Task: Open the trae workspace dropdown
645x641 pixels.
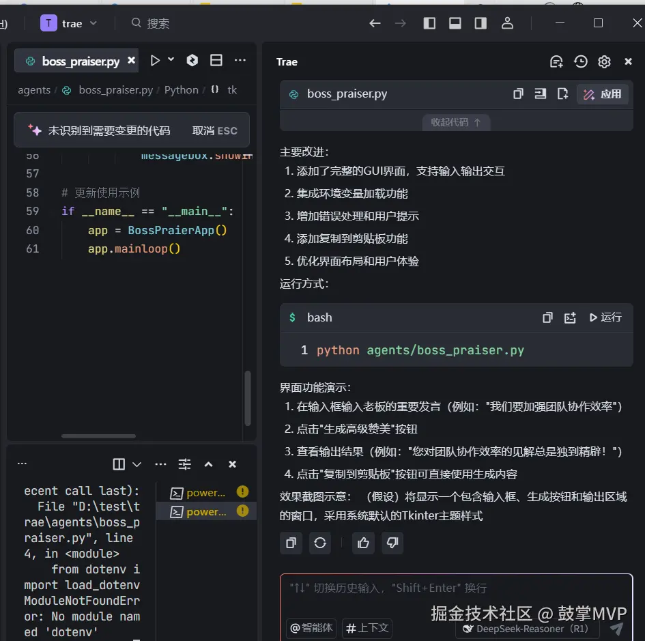Action: [94, 23]
